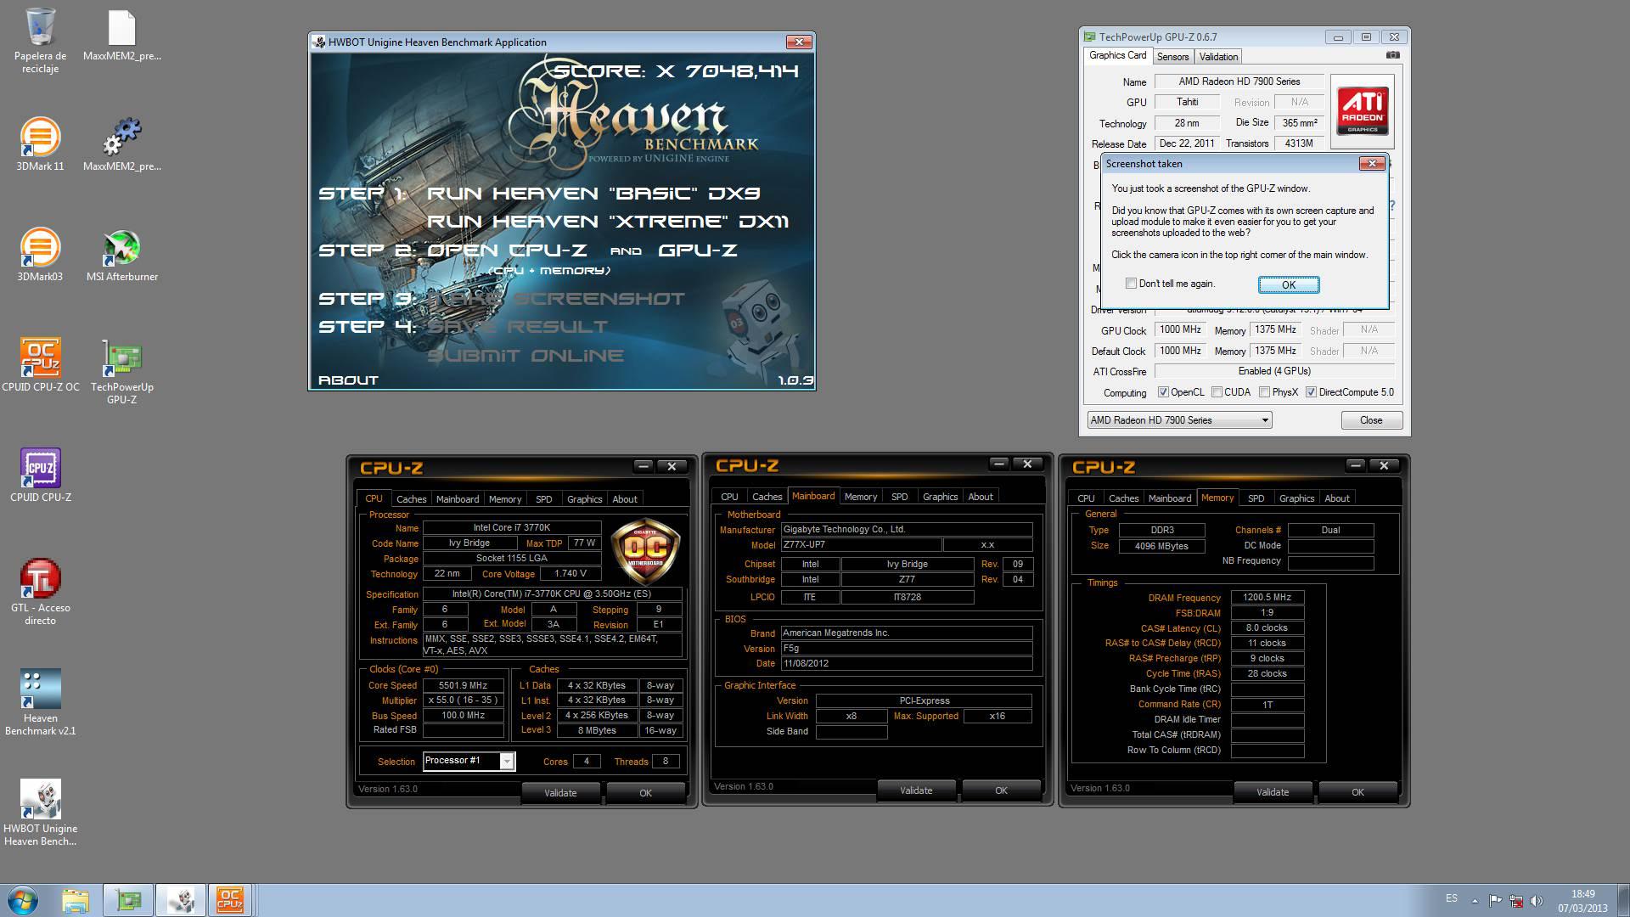Select the Graphics Card tab in GPU-Z
Viewport: 1630px width, 917px height.
tap(1117, 56)
